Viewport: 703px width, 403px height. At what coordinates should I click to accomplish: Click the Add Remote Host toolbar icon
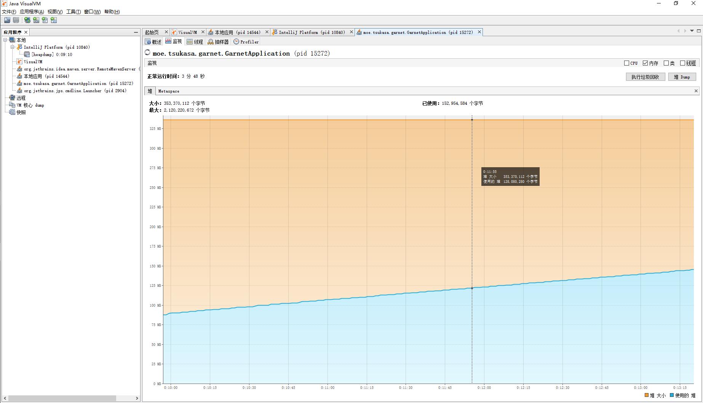27,20
